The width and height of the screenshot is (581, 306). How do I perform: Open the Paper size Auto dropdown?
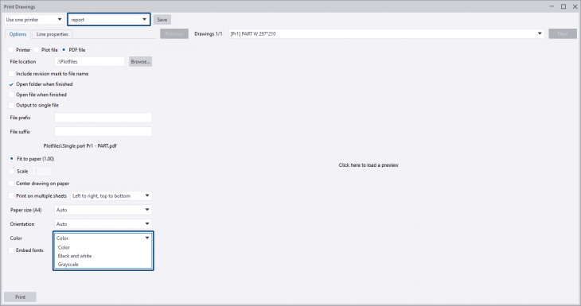pyautogui.click(x=103, y=210)
